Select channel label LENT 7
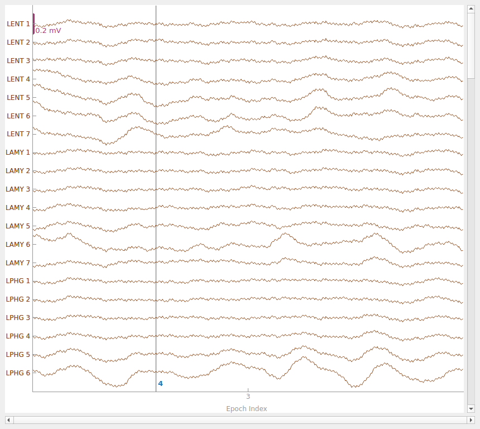This screenshot has width=480, height=429. click(18, 134)
